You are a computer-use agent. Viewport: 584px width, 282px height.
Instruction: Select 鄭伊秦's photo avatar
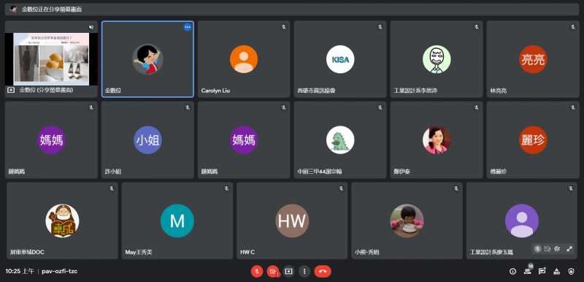point(437,140)
